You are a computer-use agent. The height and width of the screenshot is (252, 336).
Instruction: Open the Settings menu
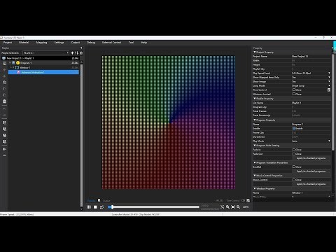click(x=59, y=43)
